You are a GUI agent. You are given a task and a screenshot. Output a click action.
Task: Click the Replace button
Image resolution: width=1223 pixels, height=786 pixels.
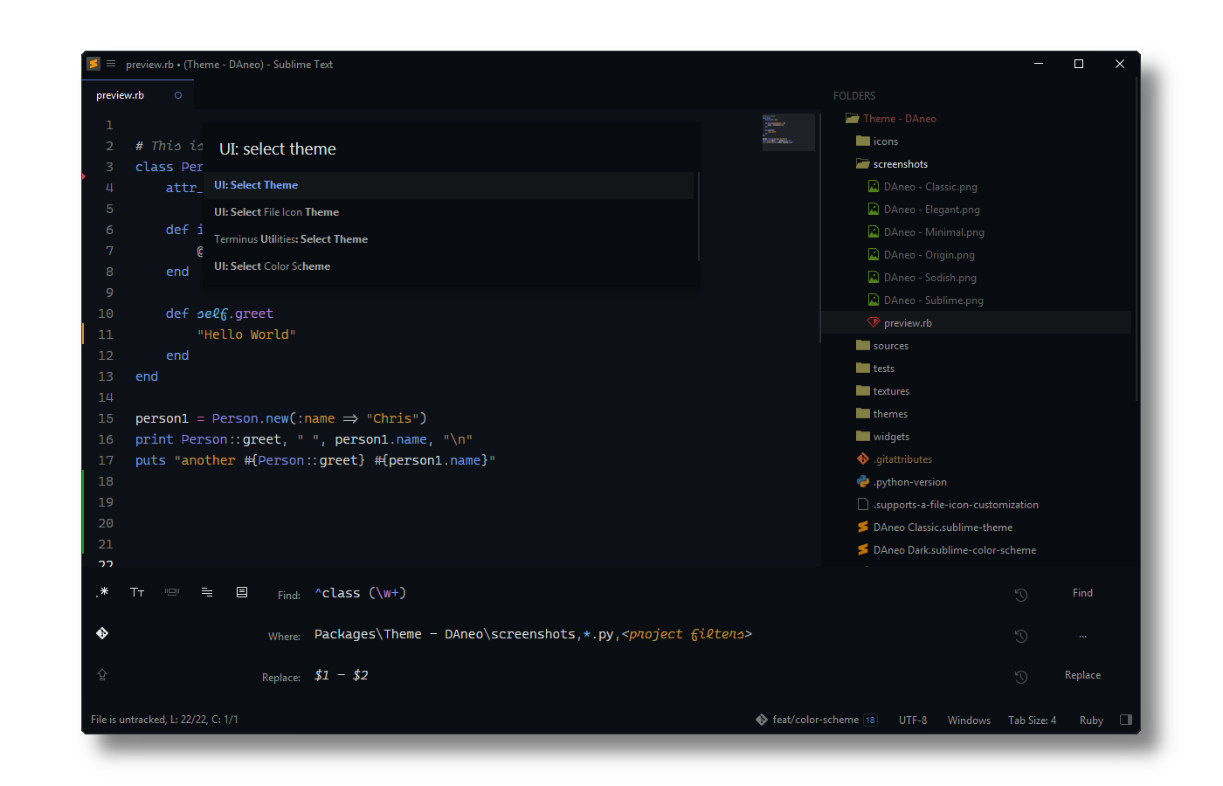(1082, 675)
